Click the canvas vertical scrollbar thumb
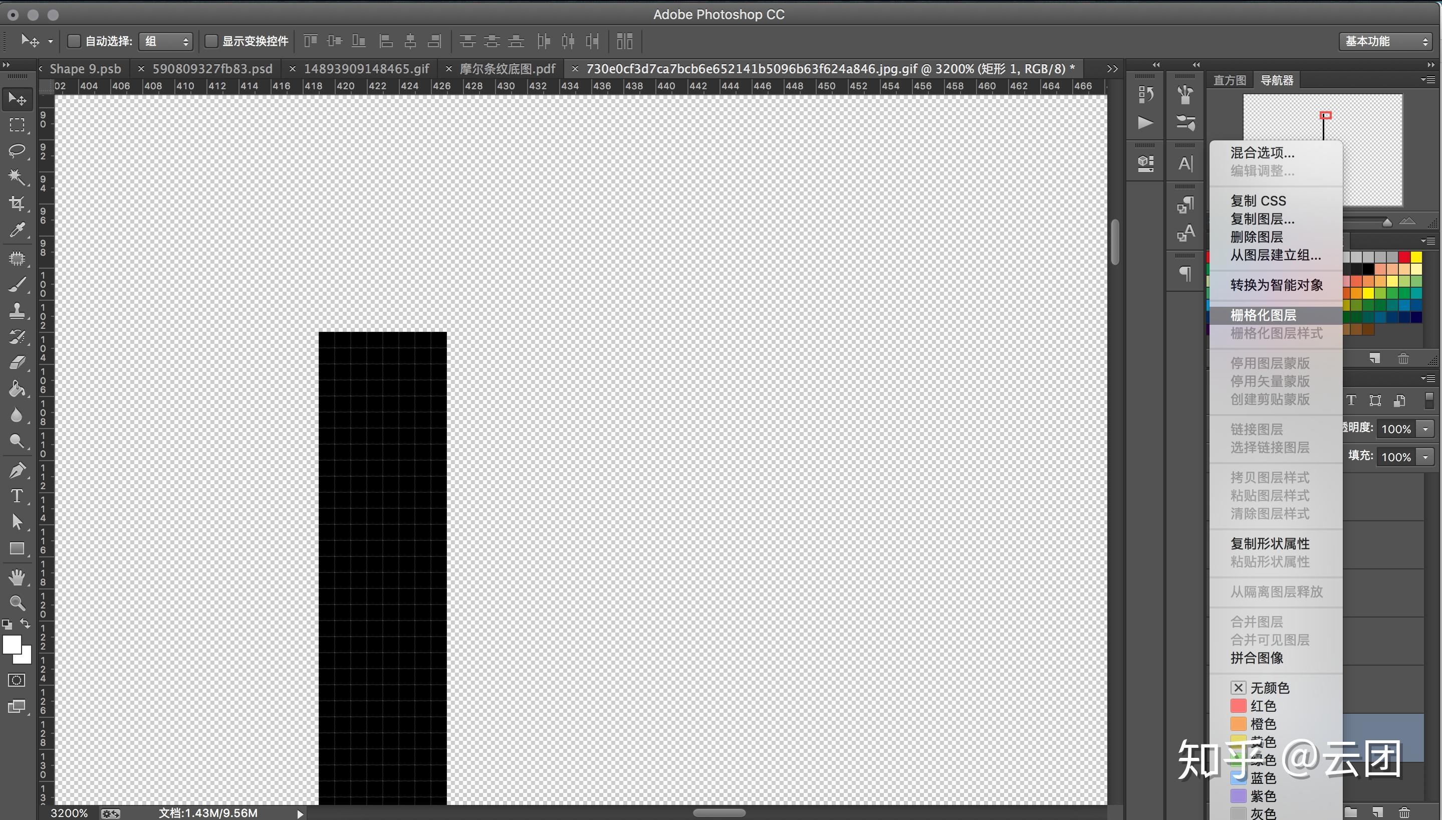1442x820 pixels. click(1115, 242)
